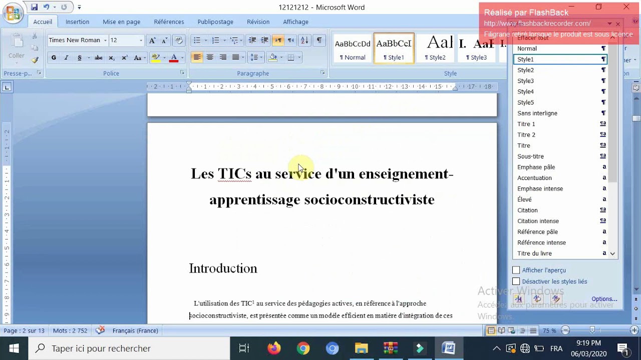Image resolution: width=641 pixels, height=360 pixels.
Task: Expand the Paragraphe dialog launcher
Action: (x=323, y=73)
